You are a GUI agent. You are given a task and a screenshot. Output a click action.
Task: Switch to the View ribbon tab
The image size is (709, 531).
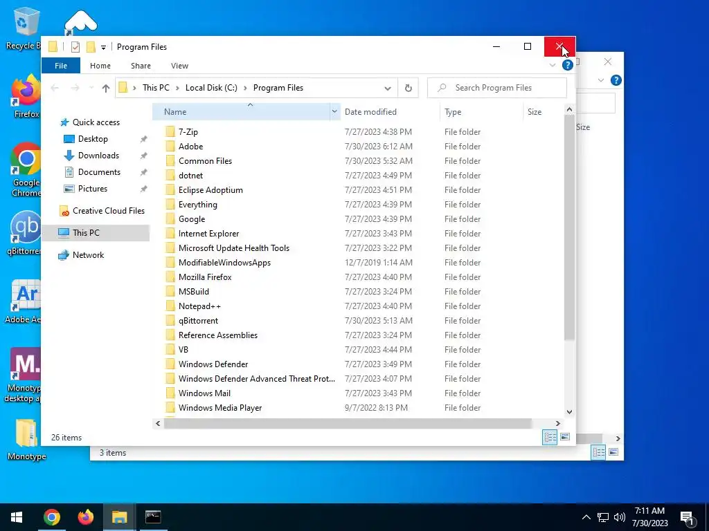pyautogui.click(x=179, y=66)
